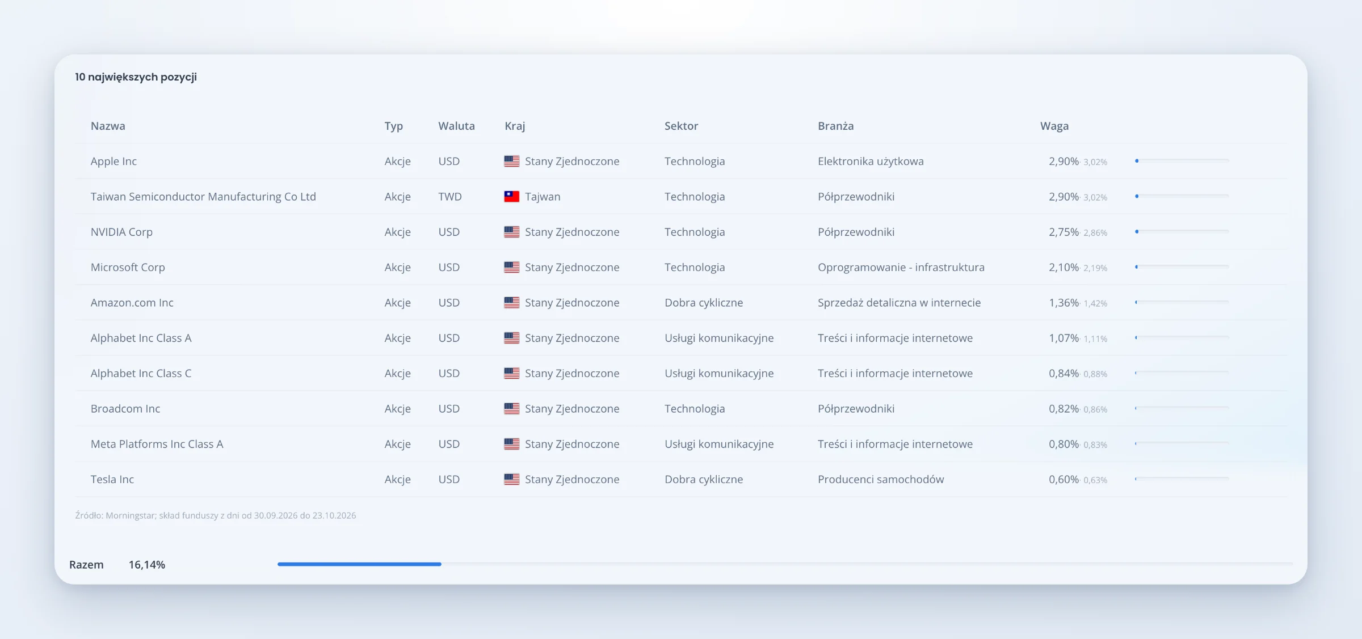Sort by the Nazwa column header
The height and width of the screenshot is (639, 1362).
(x=108, y=126)
